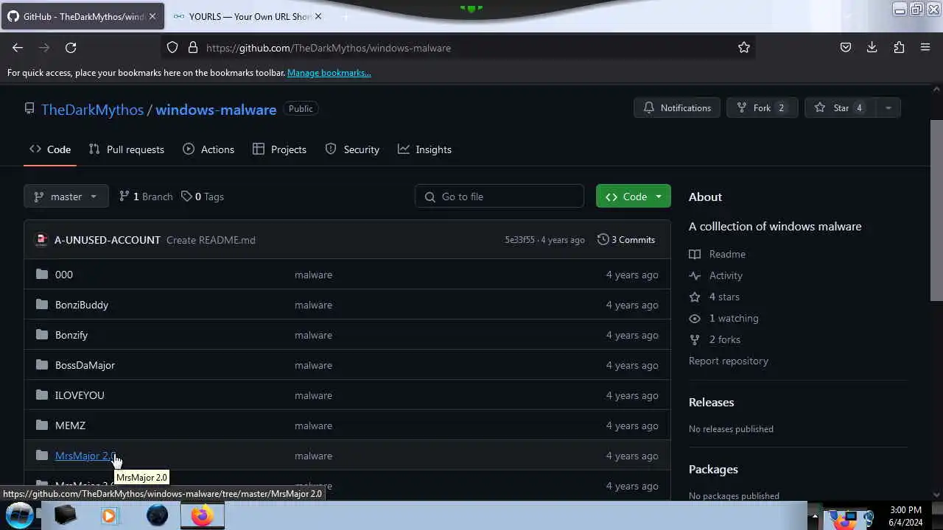
Task: View the 1 Branch link
Action: [x=146, y=197]
